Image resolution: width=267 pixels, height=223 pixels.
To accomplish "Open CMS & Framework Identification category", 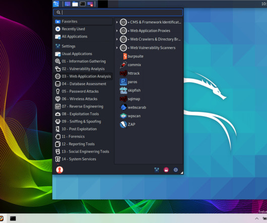I will 150,22.
